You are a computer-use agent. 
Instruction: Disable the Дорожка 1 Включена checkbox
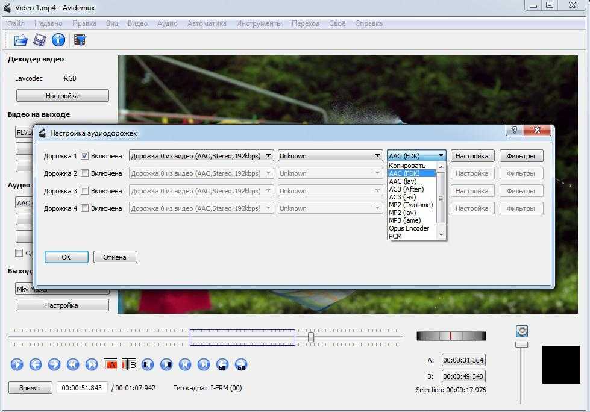click(x=85, y=156)
